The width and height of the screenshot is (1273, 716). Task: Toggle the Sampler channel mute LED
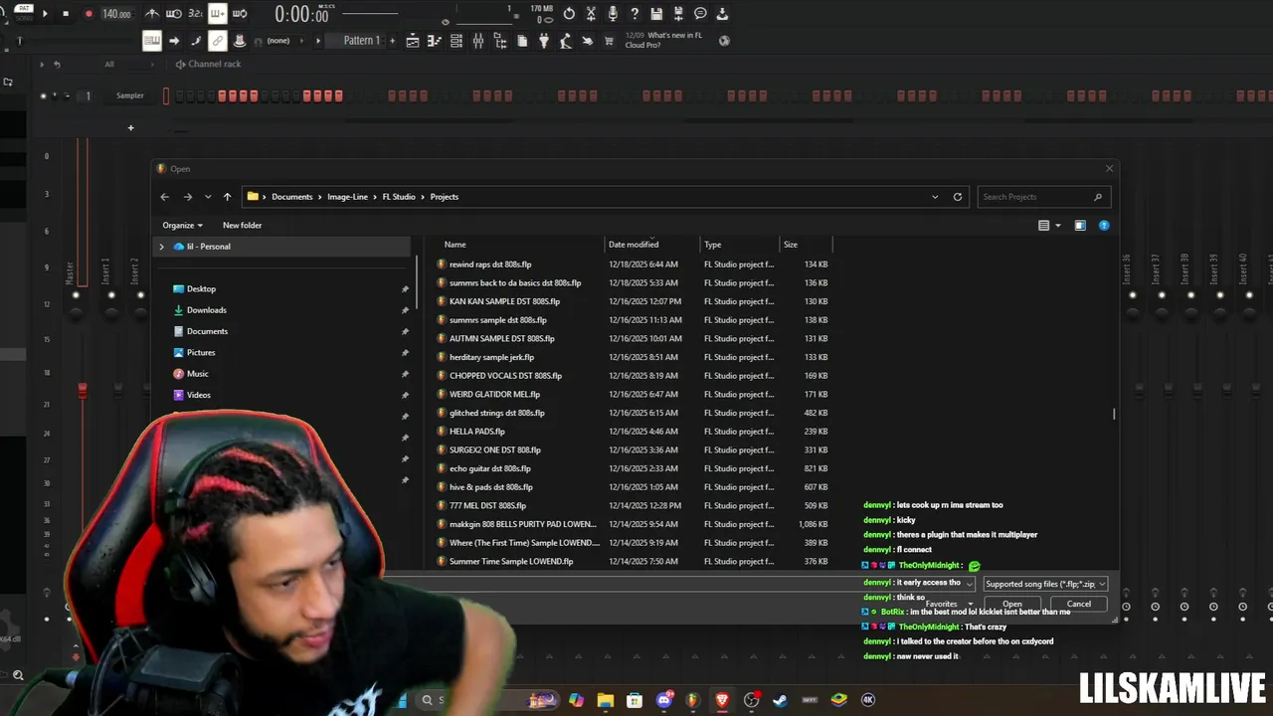pyautogui.click(x=43, y=95)
